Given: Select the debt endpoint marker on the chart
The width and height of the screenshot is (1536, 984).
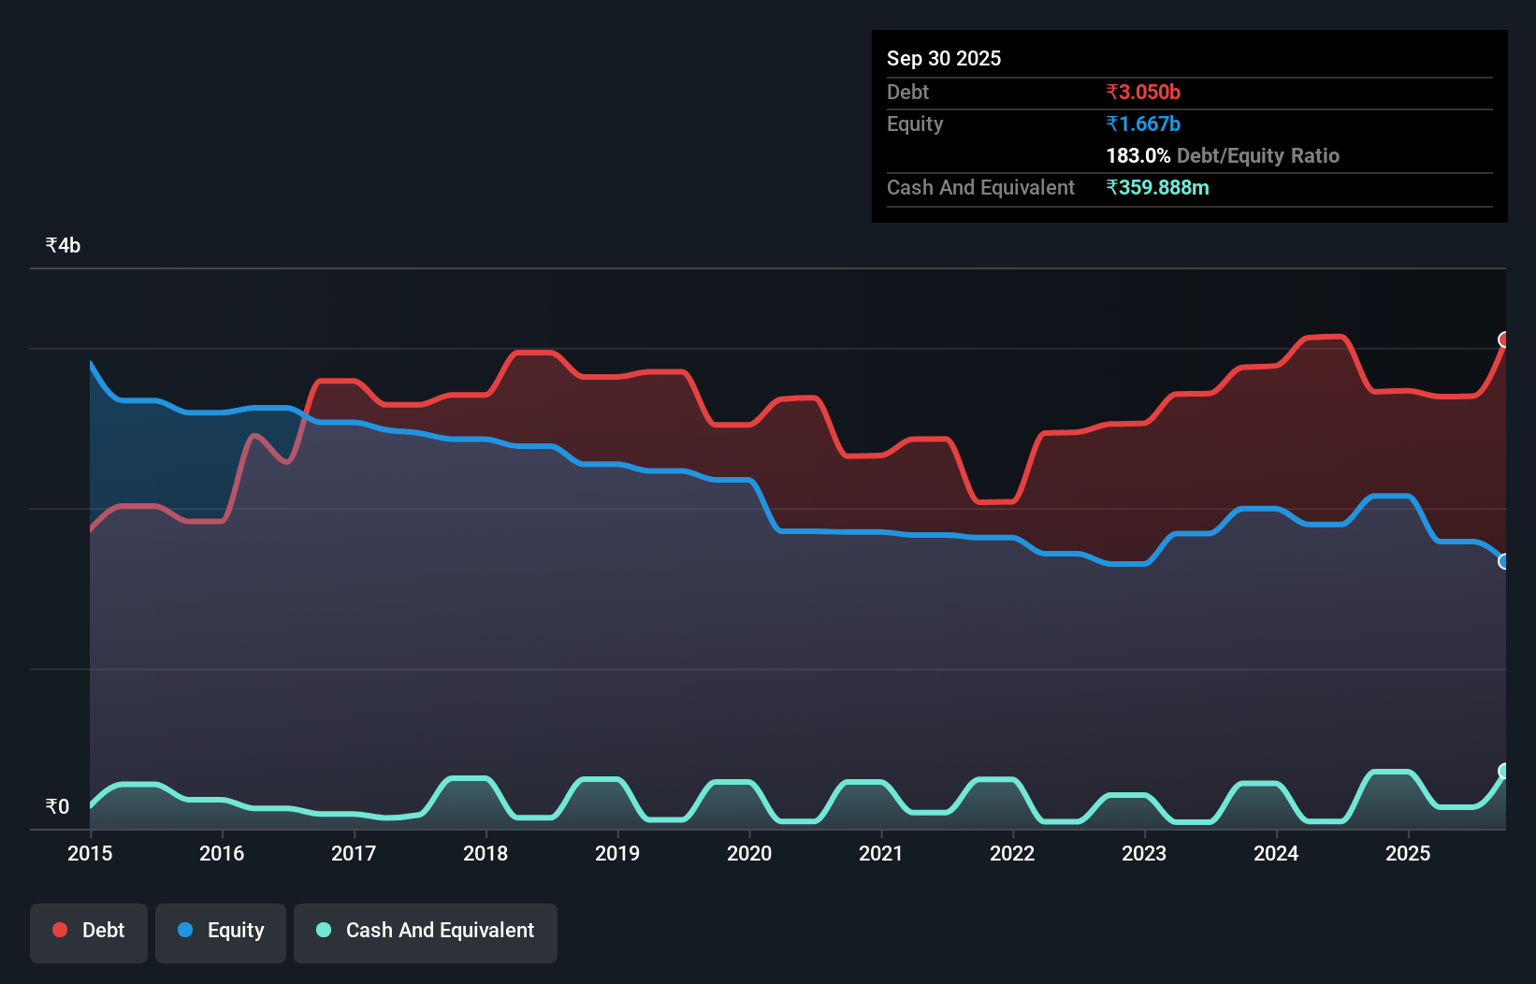Looking at the screenshot, I should click(x=1504, y=339).
